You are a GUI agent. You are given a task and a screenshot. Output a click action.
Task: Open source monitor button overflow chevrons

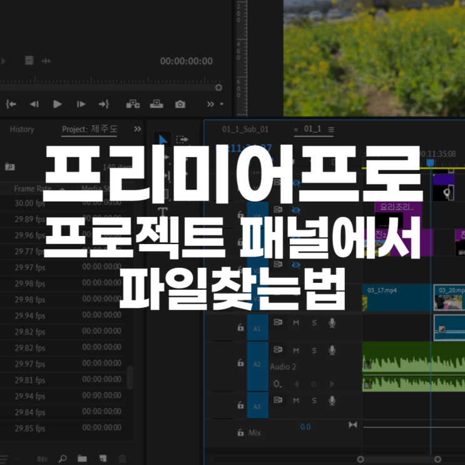point(210,104)
